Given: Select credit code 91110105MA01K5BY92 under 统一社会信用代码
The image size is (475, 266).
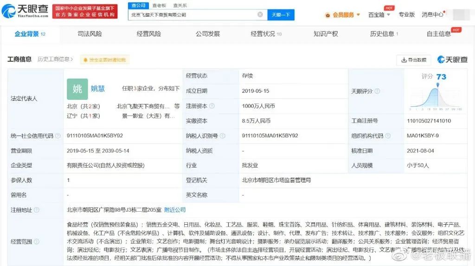Looking at the screenshot, I should [x=95, y=136].
